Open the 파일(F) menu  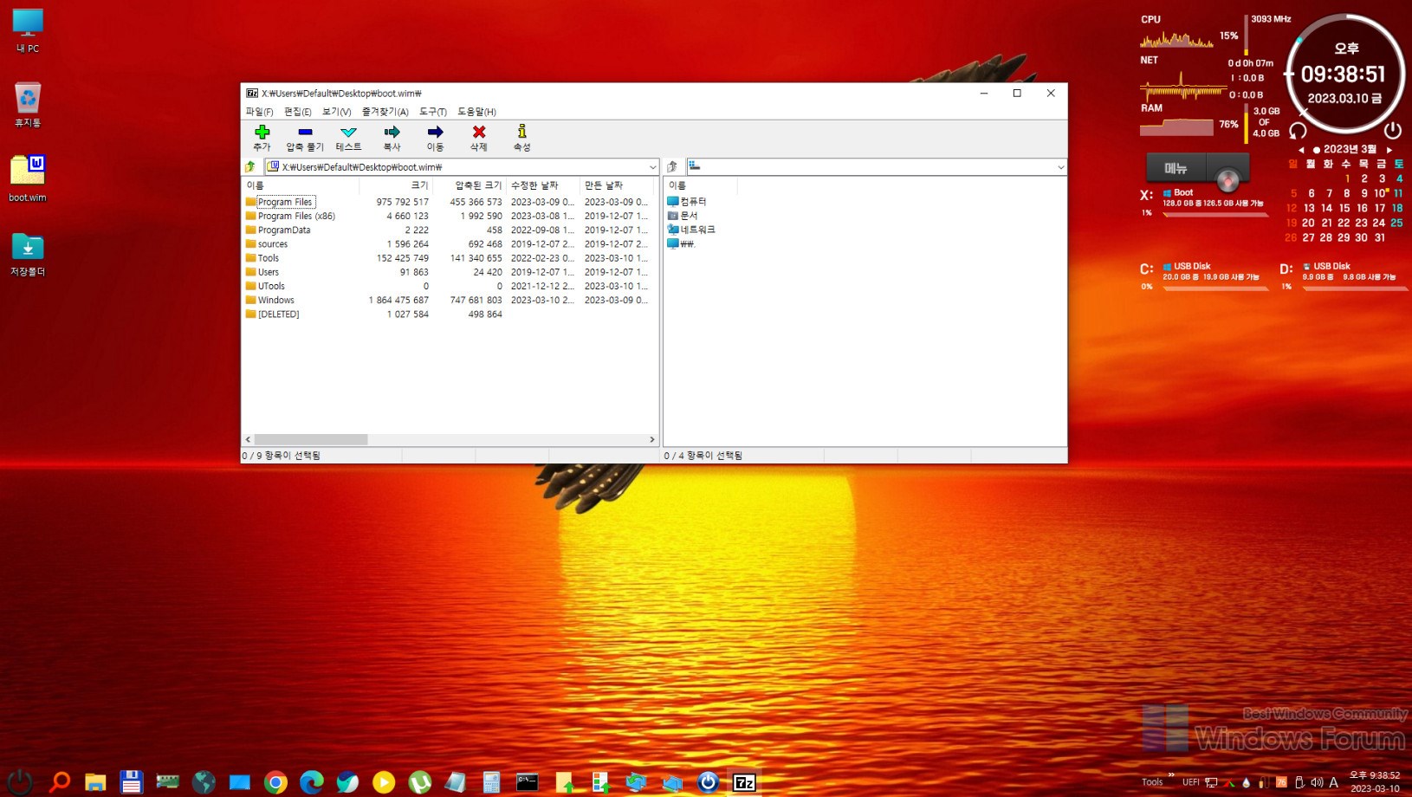pyautogui.click(x=259, y=112)
